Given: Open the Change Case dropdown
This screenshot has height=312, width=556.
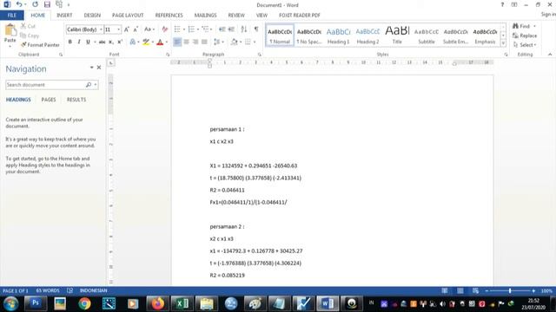Looking at the screenshot, I should point(149,29).
